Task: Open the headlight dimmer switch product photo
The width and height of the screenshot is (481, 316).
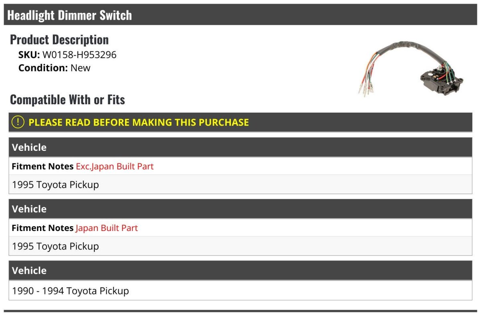Action: click(410, 68)
